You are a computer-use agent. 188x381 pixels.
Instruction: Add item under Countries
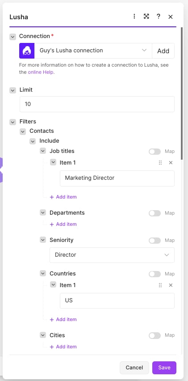63,319
